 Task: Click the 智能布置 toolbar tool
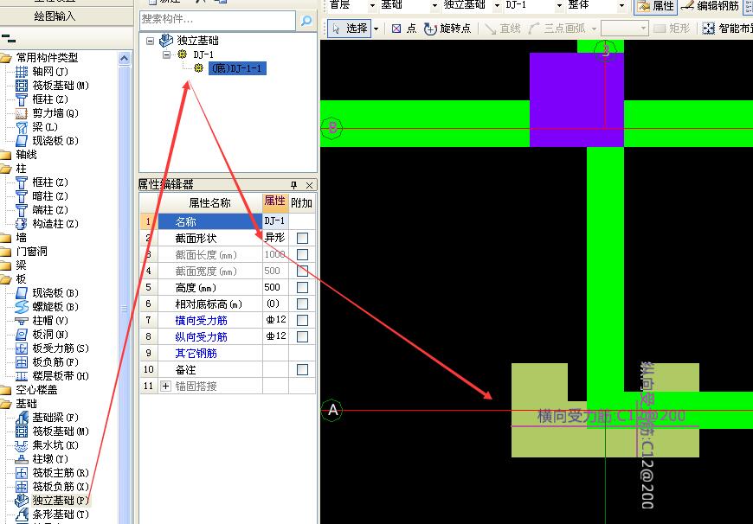(727, 29)
